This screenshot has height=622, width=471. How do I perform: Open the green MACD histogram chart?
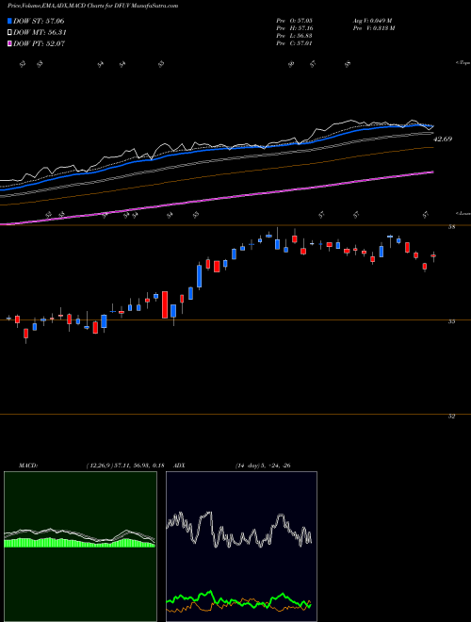click(x=80, y=546)
